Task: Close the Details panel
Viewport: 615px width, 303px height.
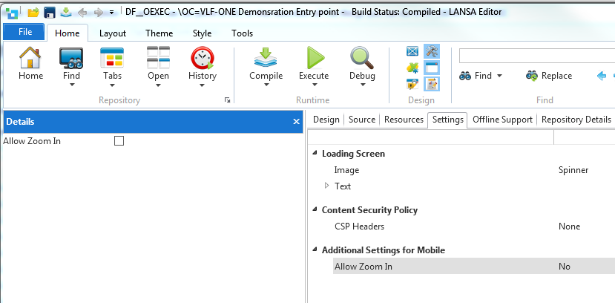Action: coord(295,122)
